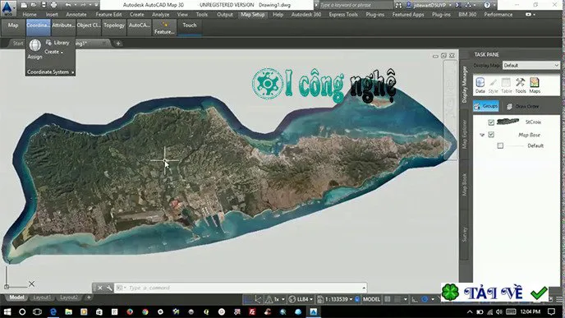Click the AutoCAD Map 3D taskbar icon
Image resolution: width=565 pixels, height=318 pixels.
pos(313,312)
